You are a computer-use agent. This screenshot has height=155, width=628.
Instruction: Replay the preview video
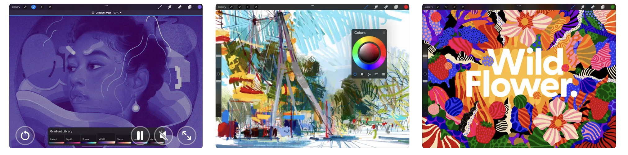25,135
